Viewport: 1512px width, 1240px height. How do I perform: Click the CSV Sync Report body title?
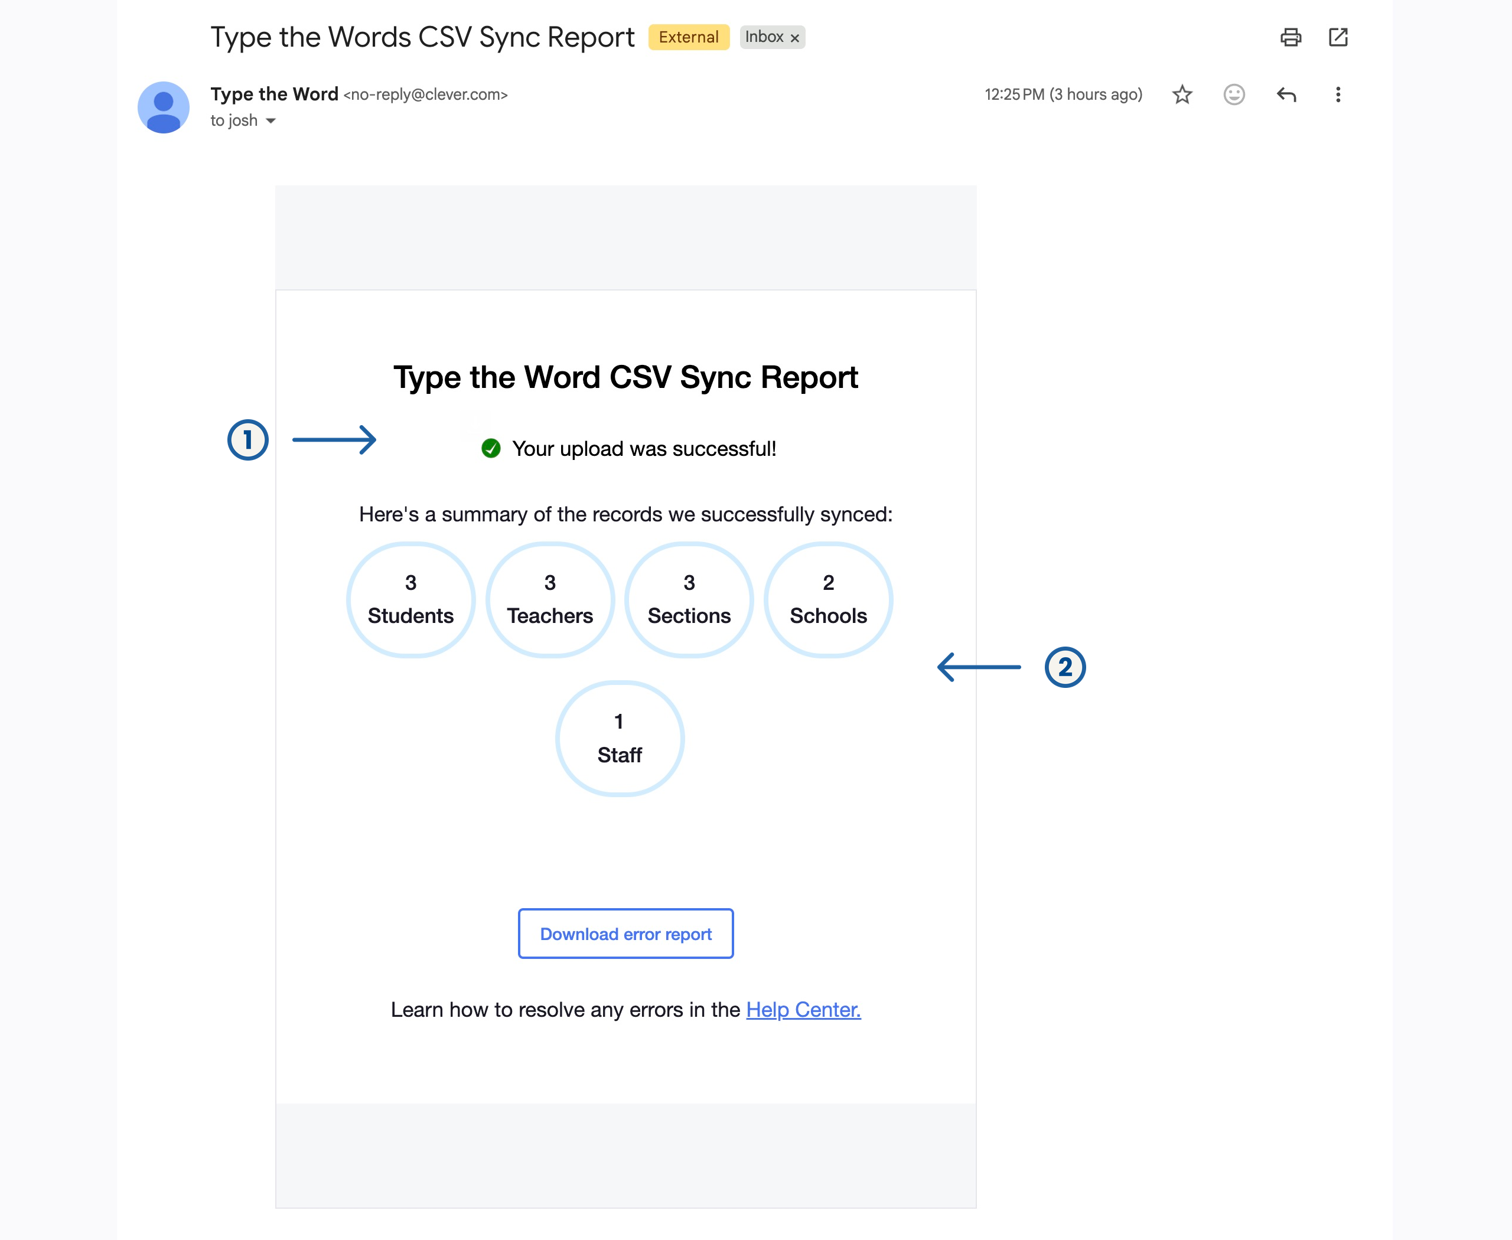(626, 377)
